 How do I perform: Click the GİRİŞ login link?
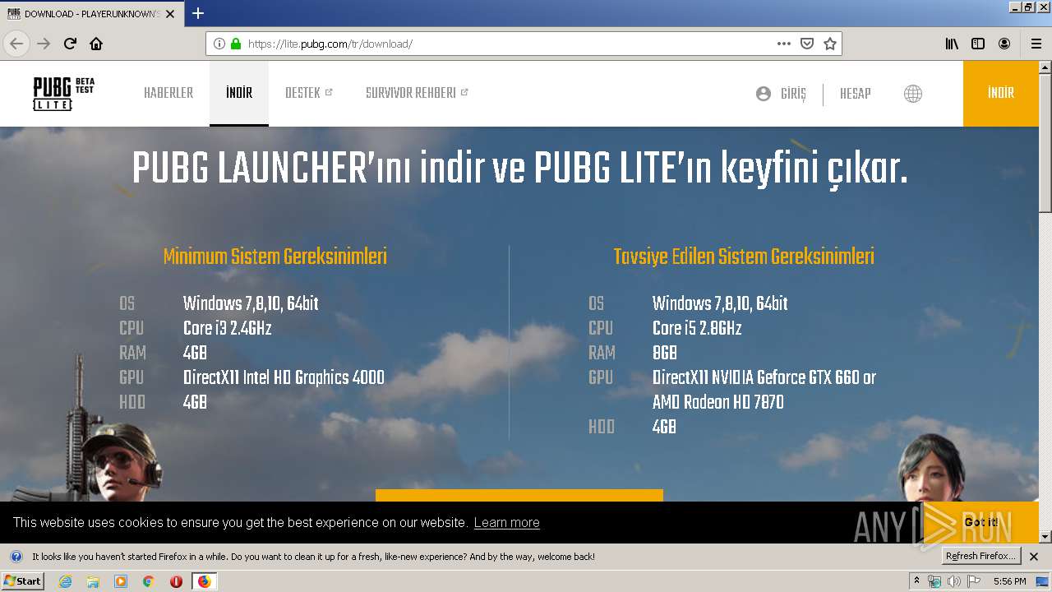793,94
